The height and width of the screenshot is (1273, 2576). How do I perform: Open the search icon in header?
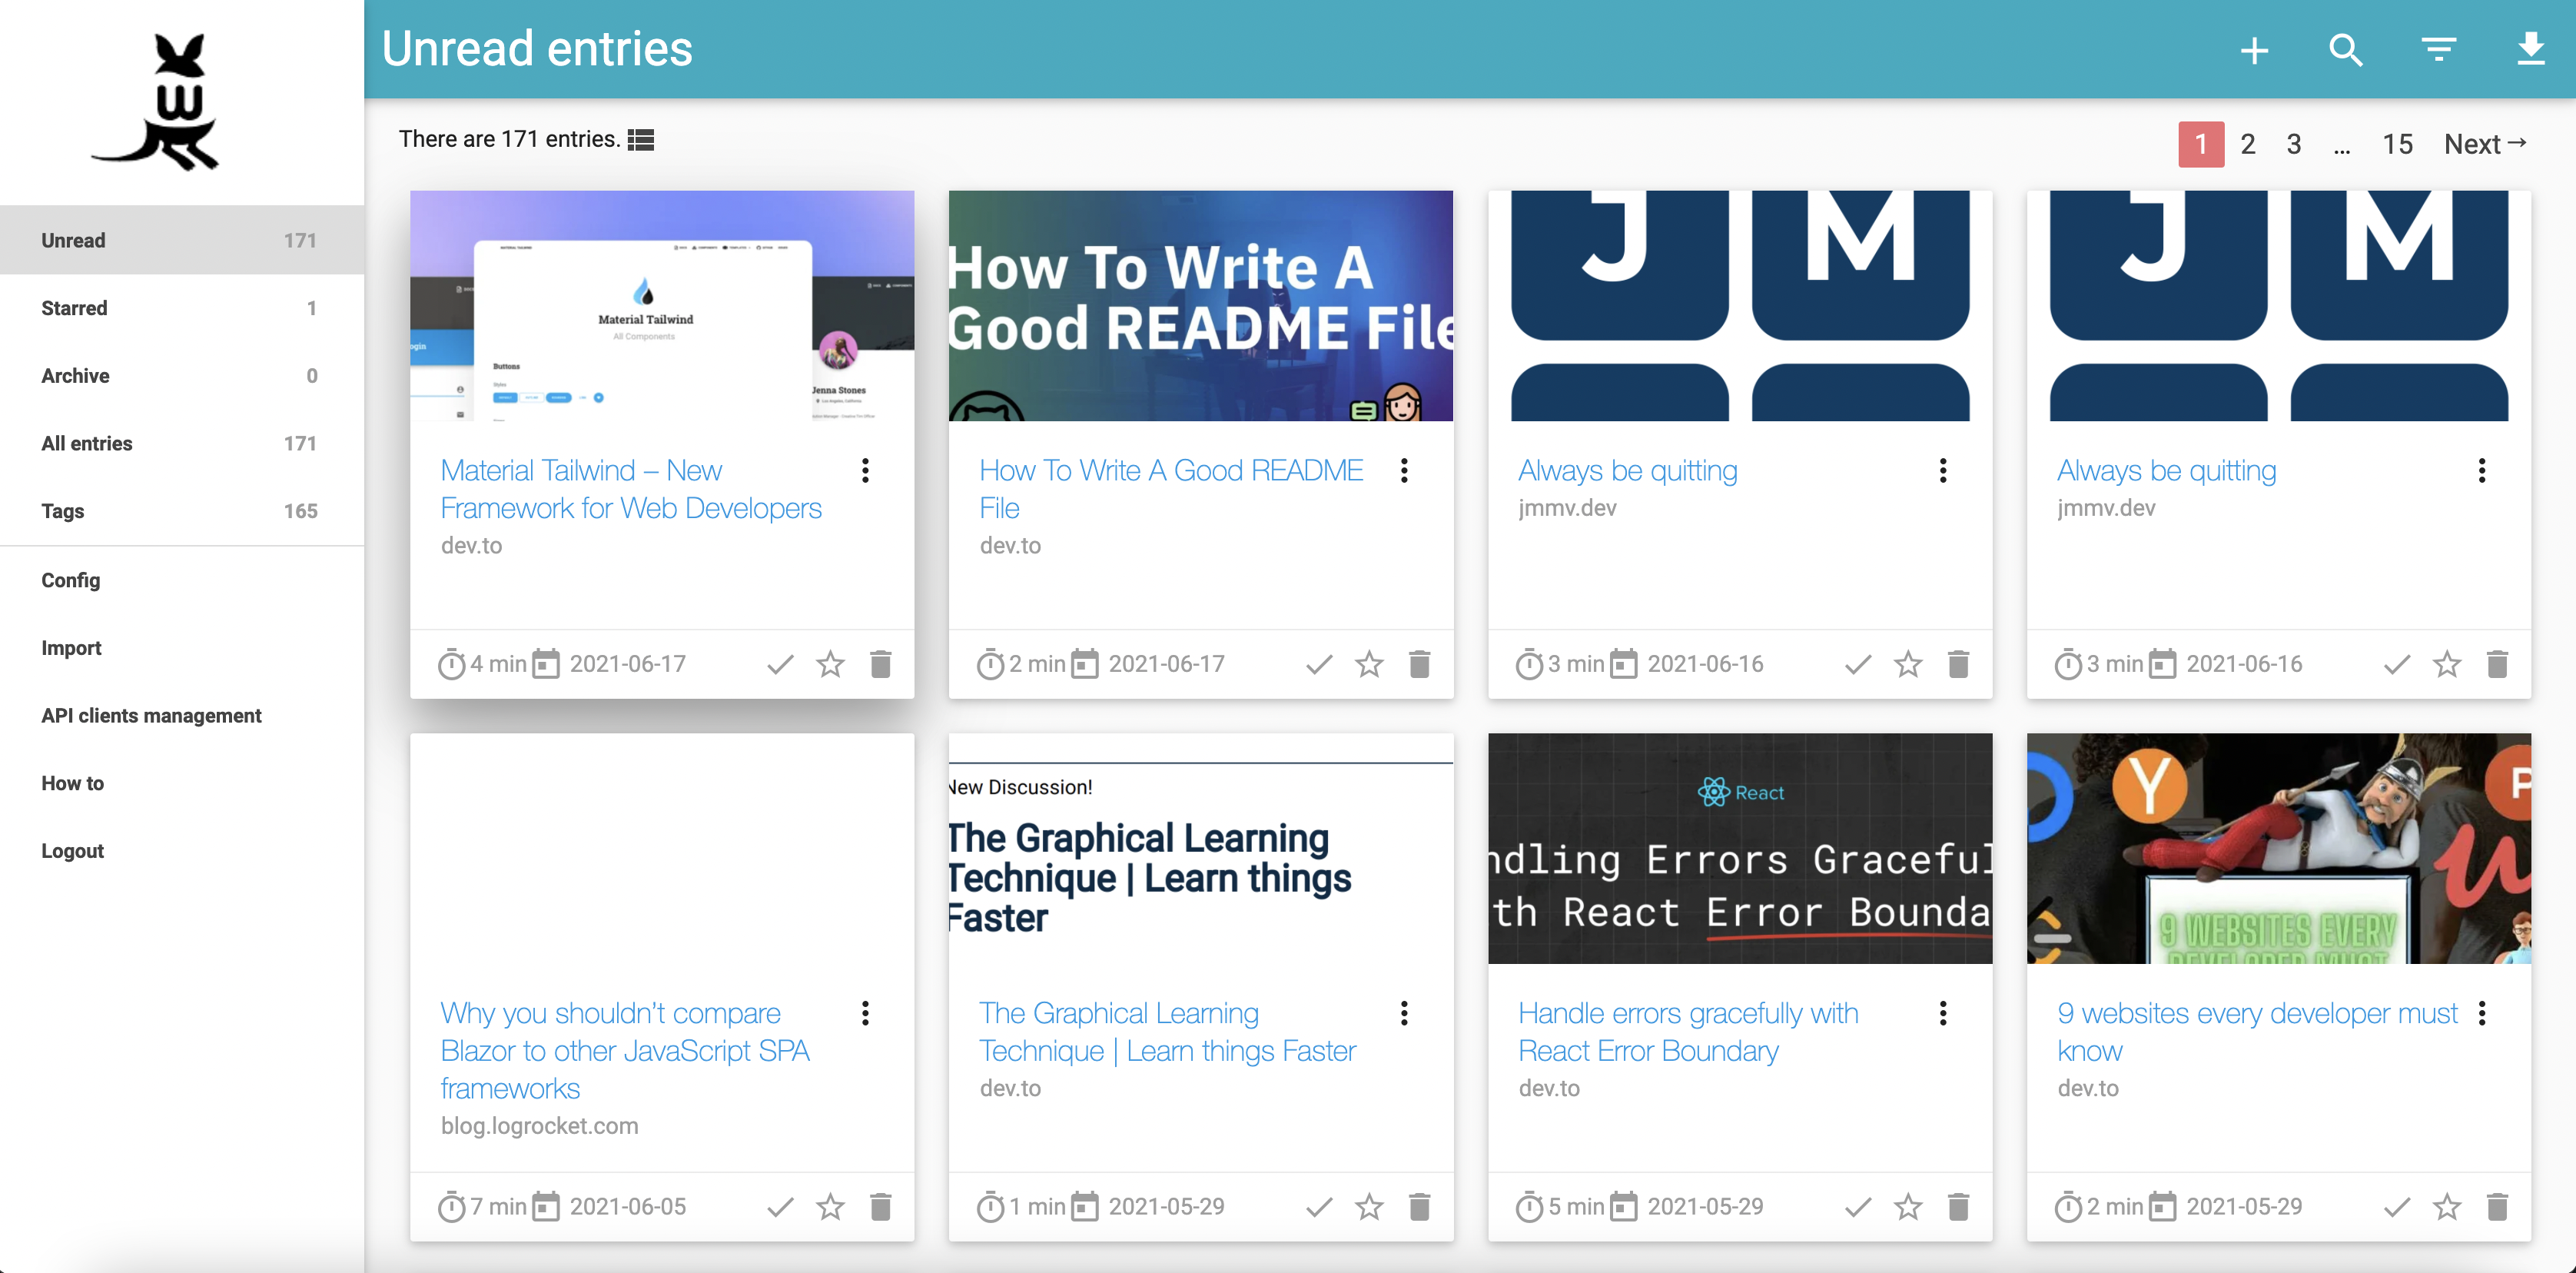[x=2345, y=50]
